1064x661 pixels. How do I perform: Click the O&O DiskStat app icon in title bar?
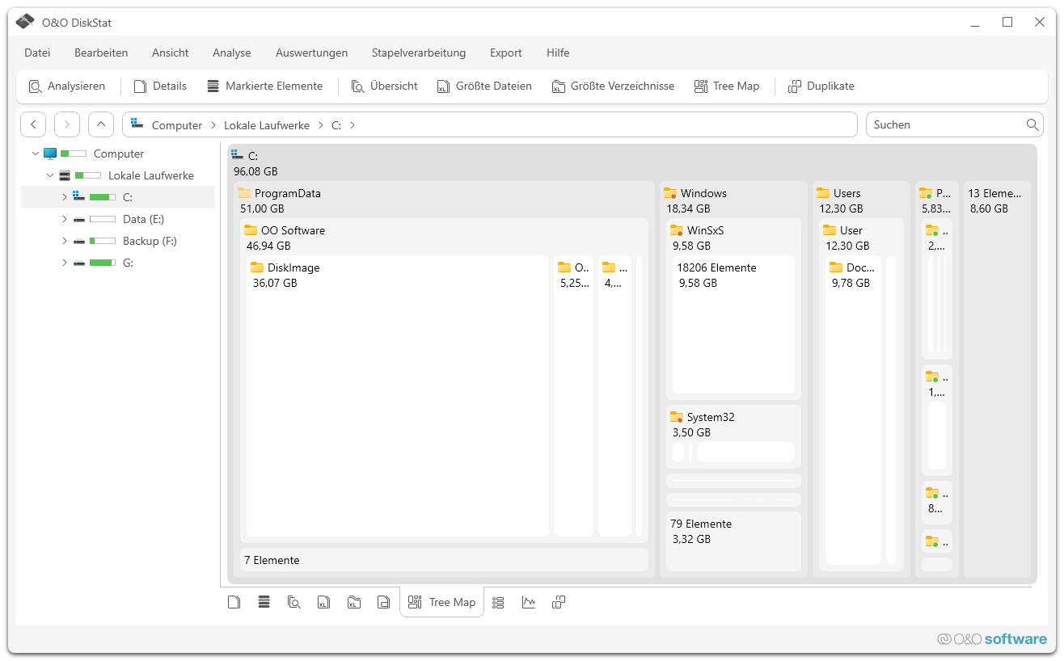click(x=25, y=22)
